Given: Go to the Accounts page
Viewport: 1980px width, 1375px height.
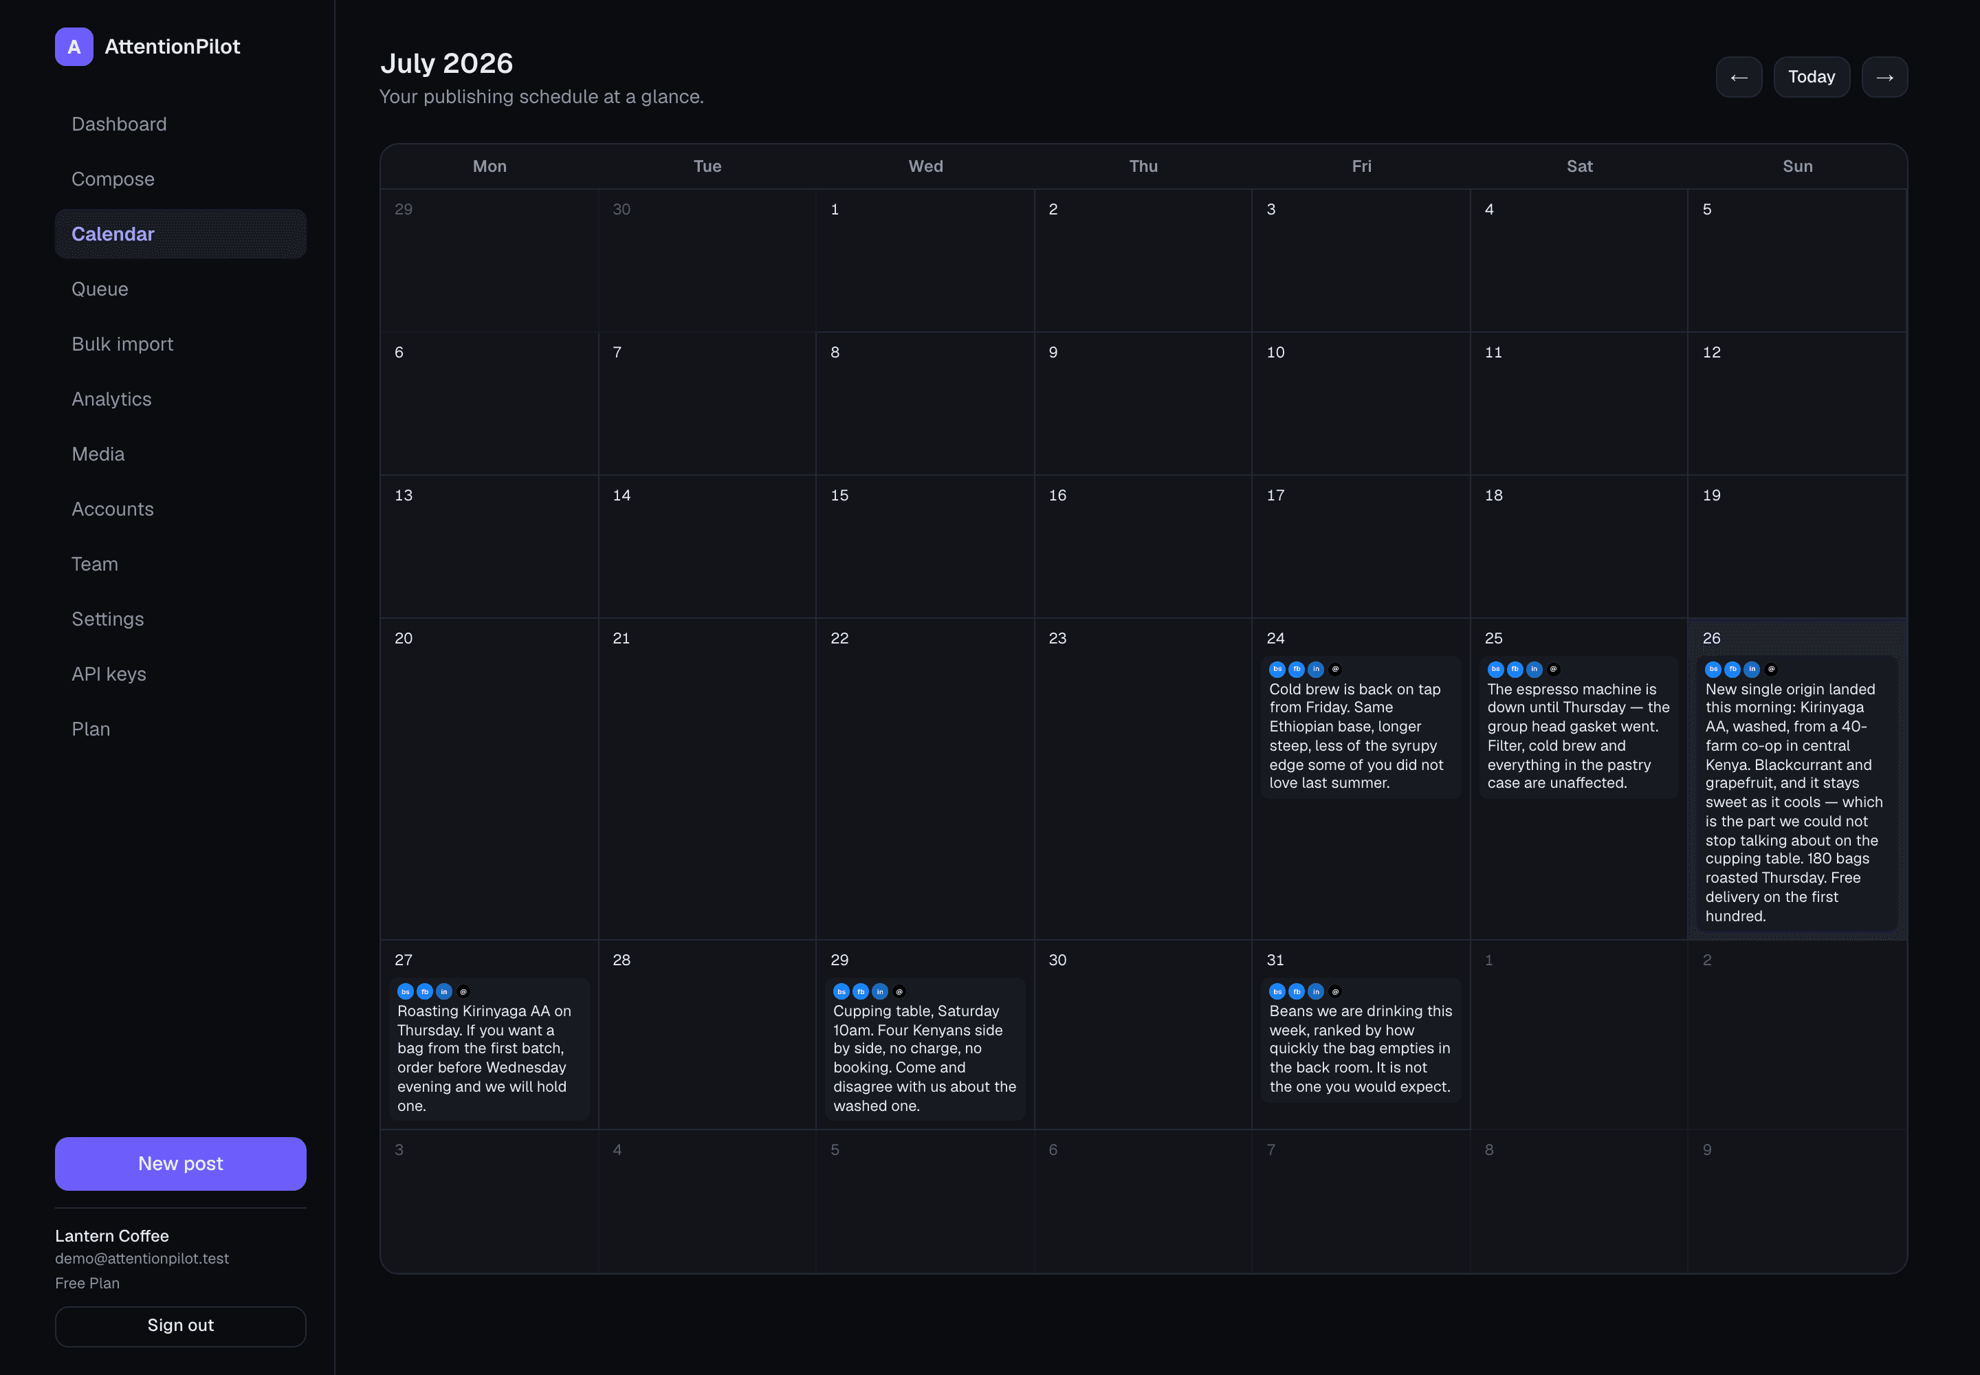Looking at the screenshot, I should [180, 509].
